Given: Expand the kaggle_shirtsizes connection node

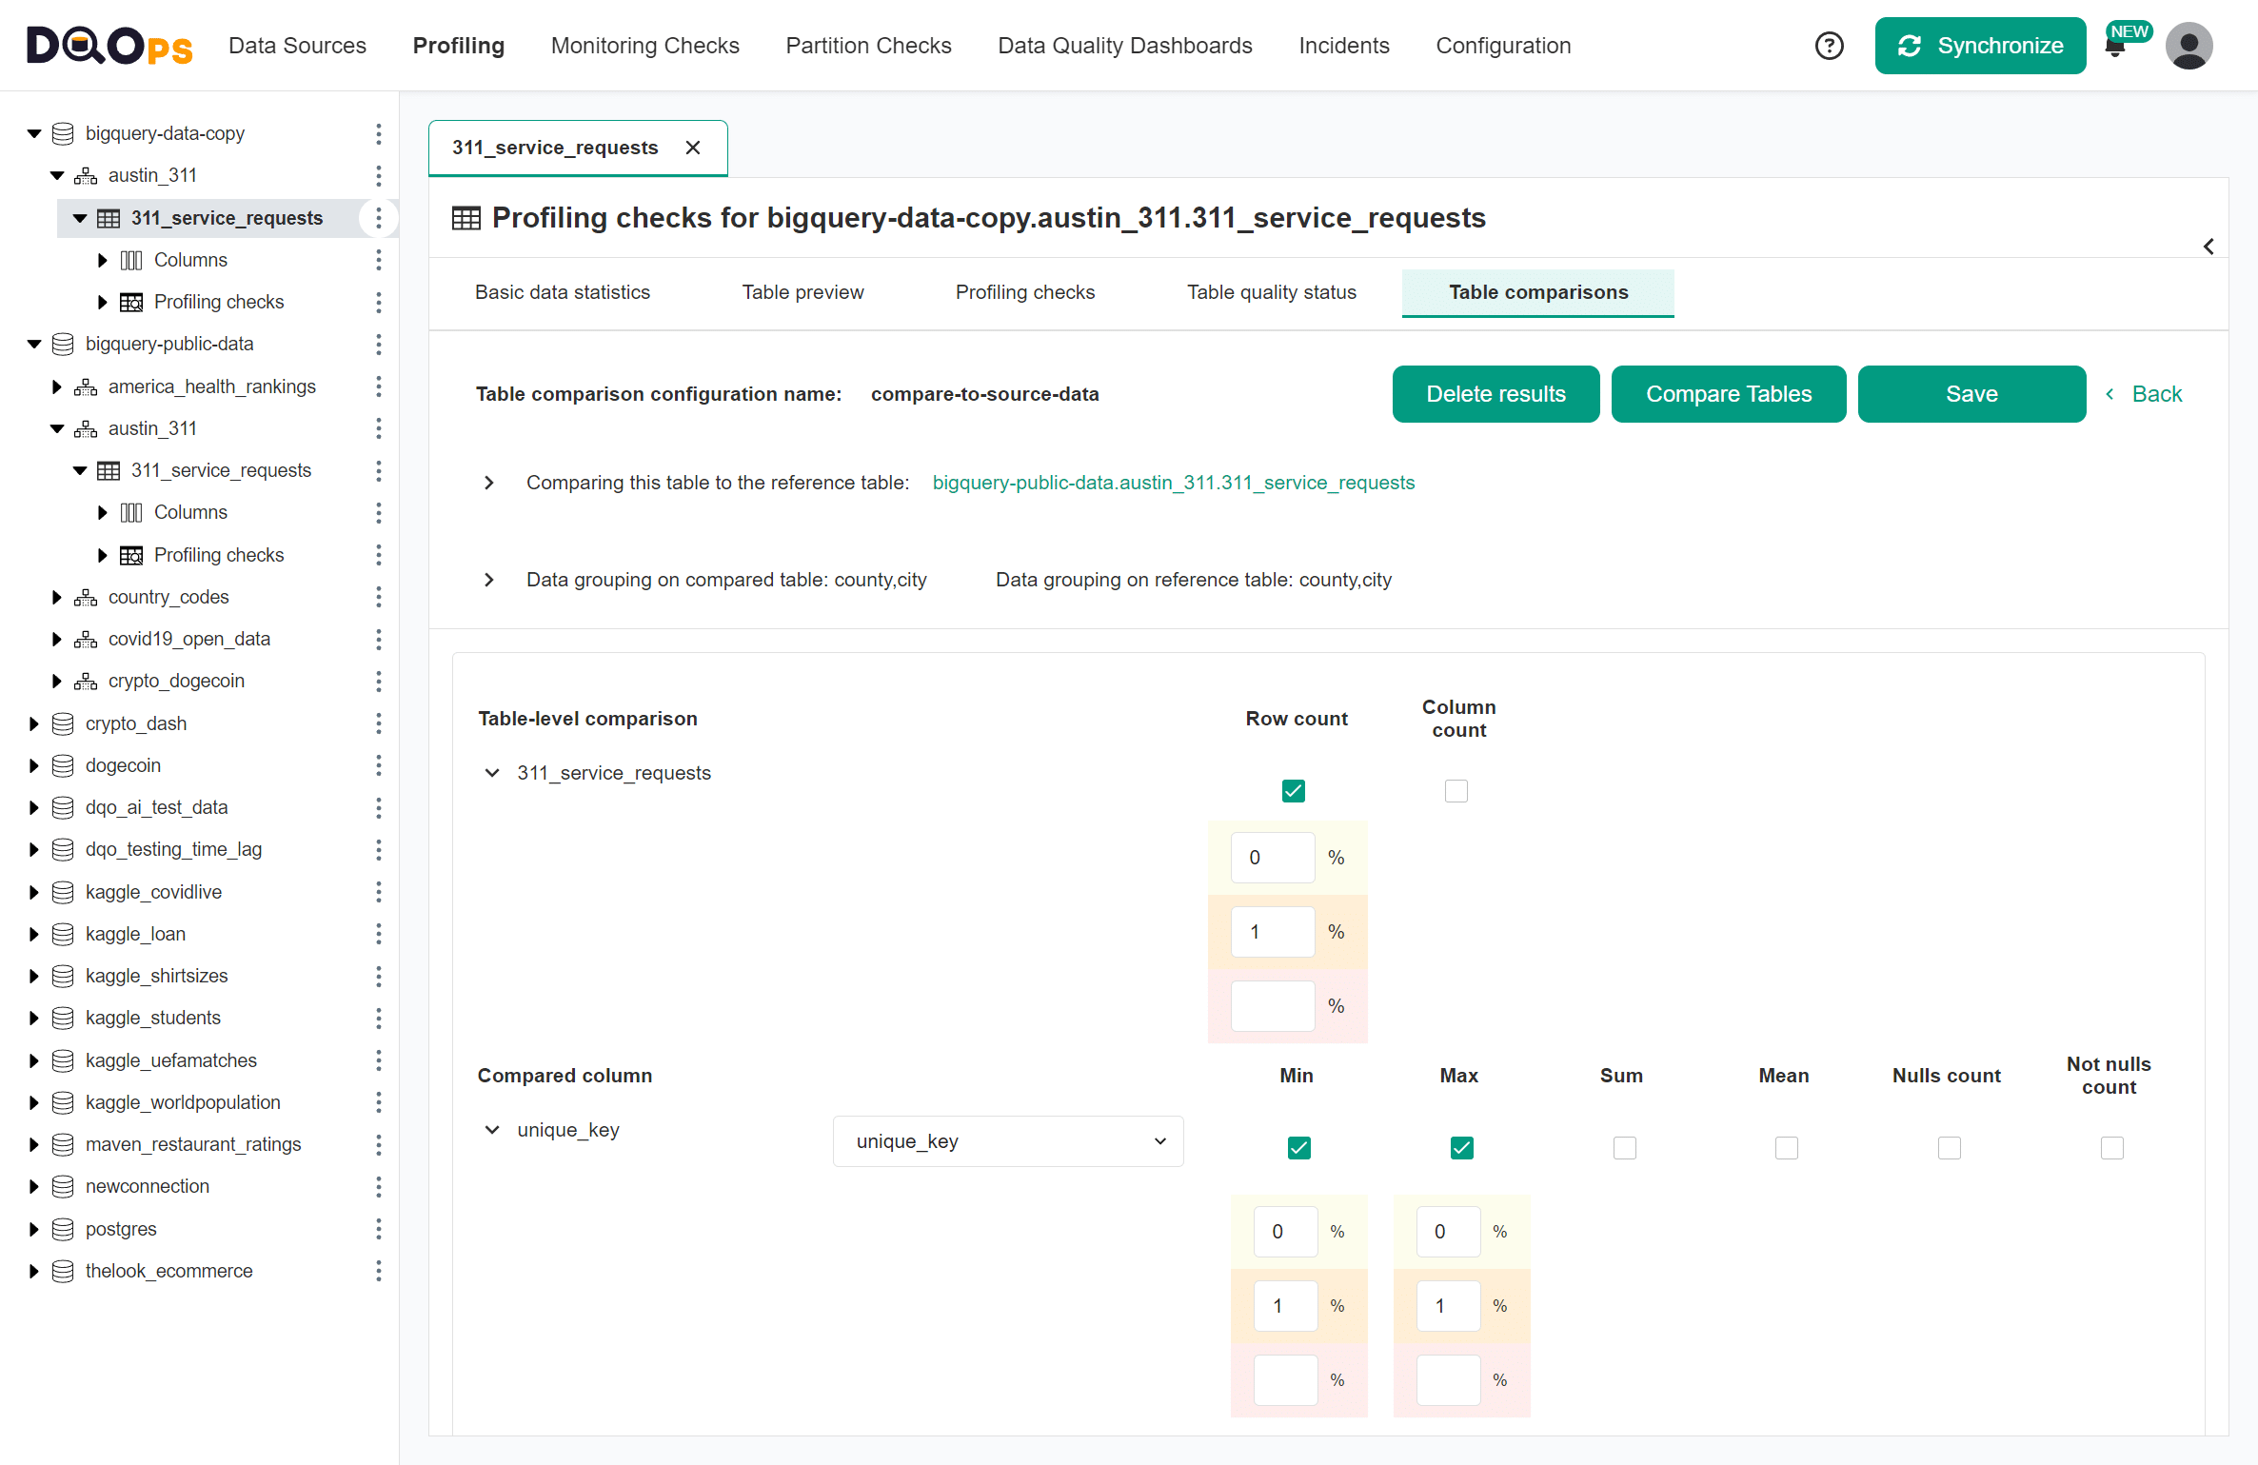Looking at the screenshot, I should click(34, 976).
